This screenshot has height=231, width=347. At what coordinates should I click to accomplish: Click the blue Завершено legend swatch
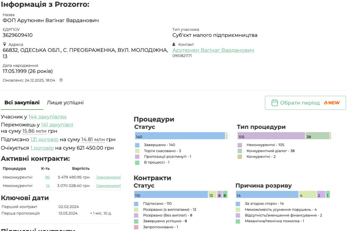[x=137, y=145]
